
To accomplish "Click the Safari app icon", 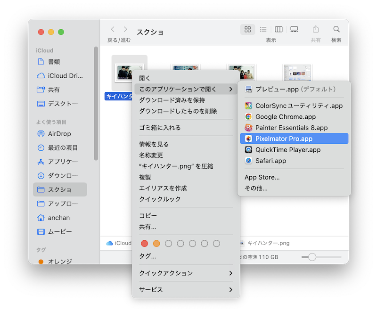I will (248, 161).
